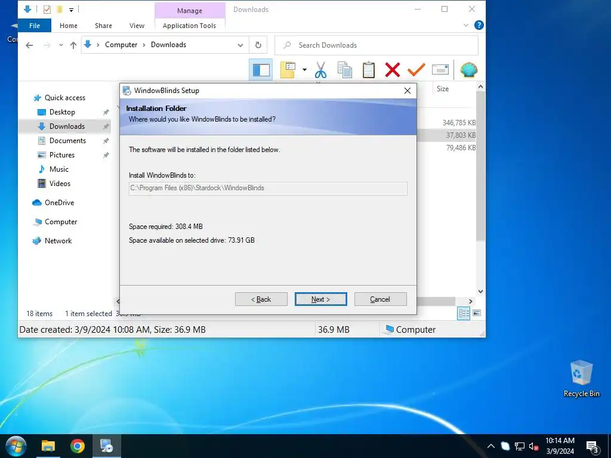The image size is (611, 458).
Task: Click the folder options notepad icon
Action: coord(288,70)
